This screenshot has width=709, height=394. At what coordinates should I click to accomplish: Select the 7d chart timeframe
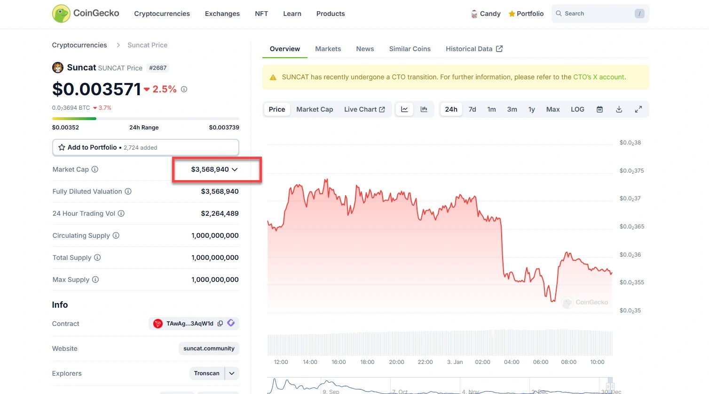[x=473, y=109]
